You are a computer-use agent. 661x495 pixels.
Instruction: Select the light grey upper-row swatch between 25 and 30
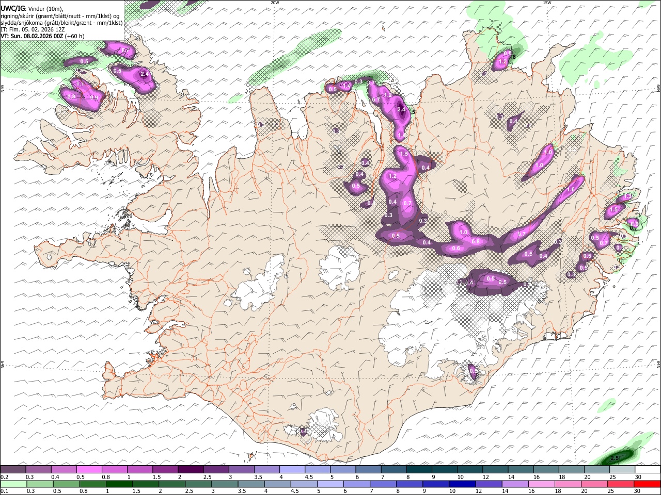pyautogui.click(x=622, y=470)
